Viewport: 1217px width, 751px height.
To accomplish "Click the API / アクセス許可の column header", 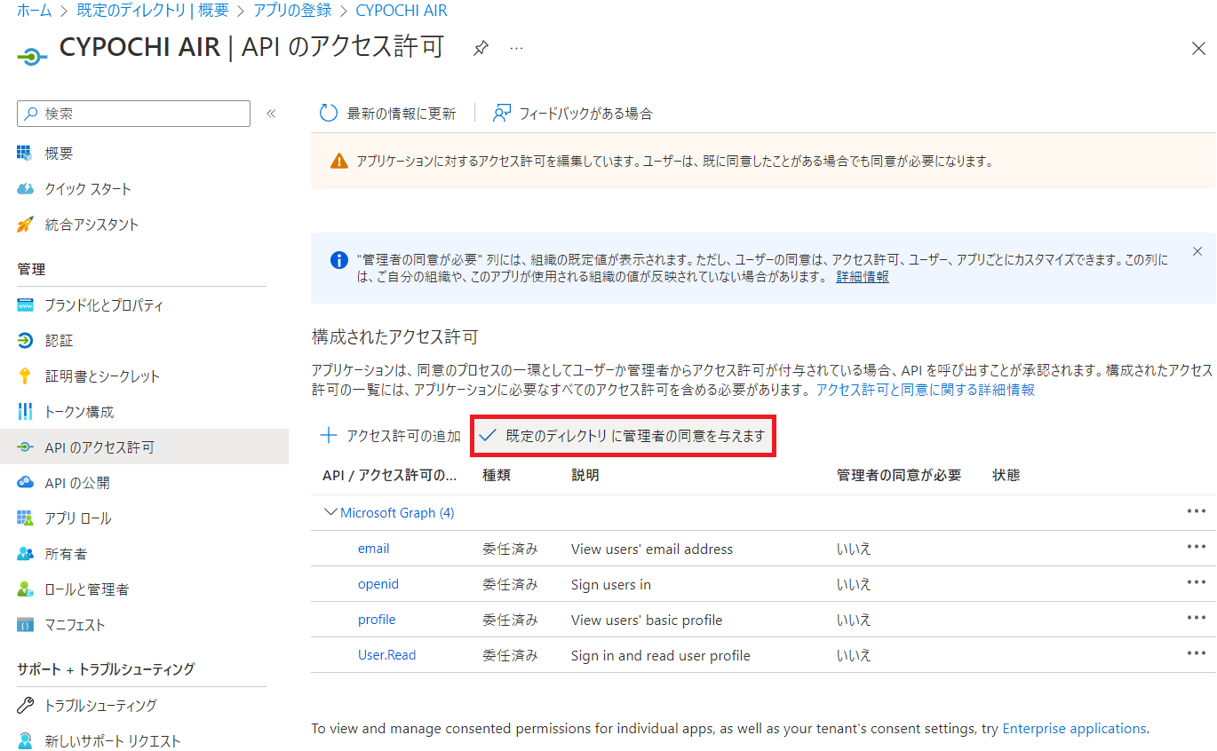I will pos(389,476).
